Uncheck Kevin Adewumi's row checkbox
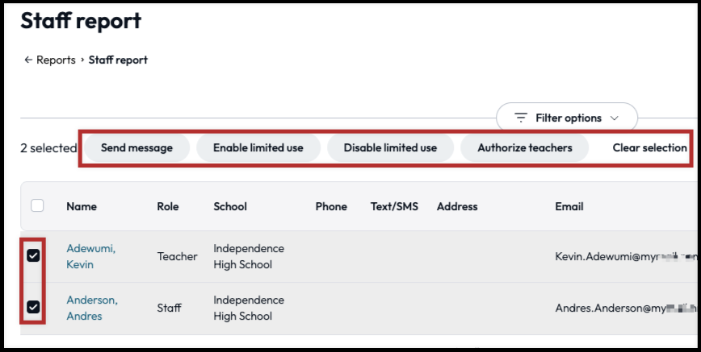 33,256
